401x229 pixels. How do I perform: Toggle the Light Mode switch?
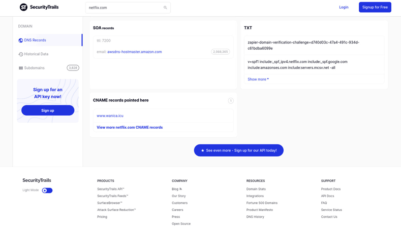click(x=47, y=190)
